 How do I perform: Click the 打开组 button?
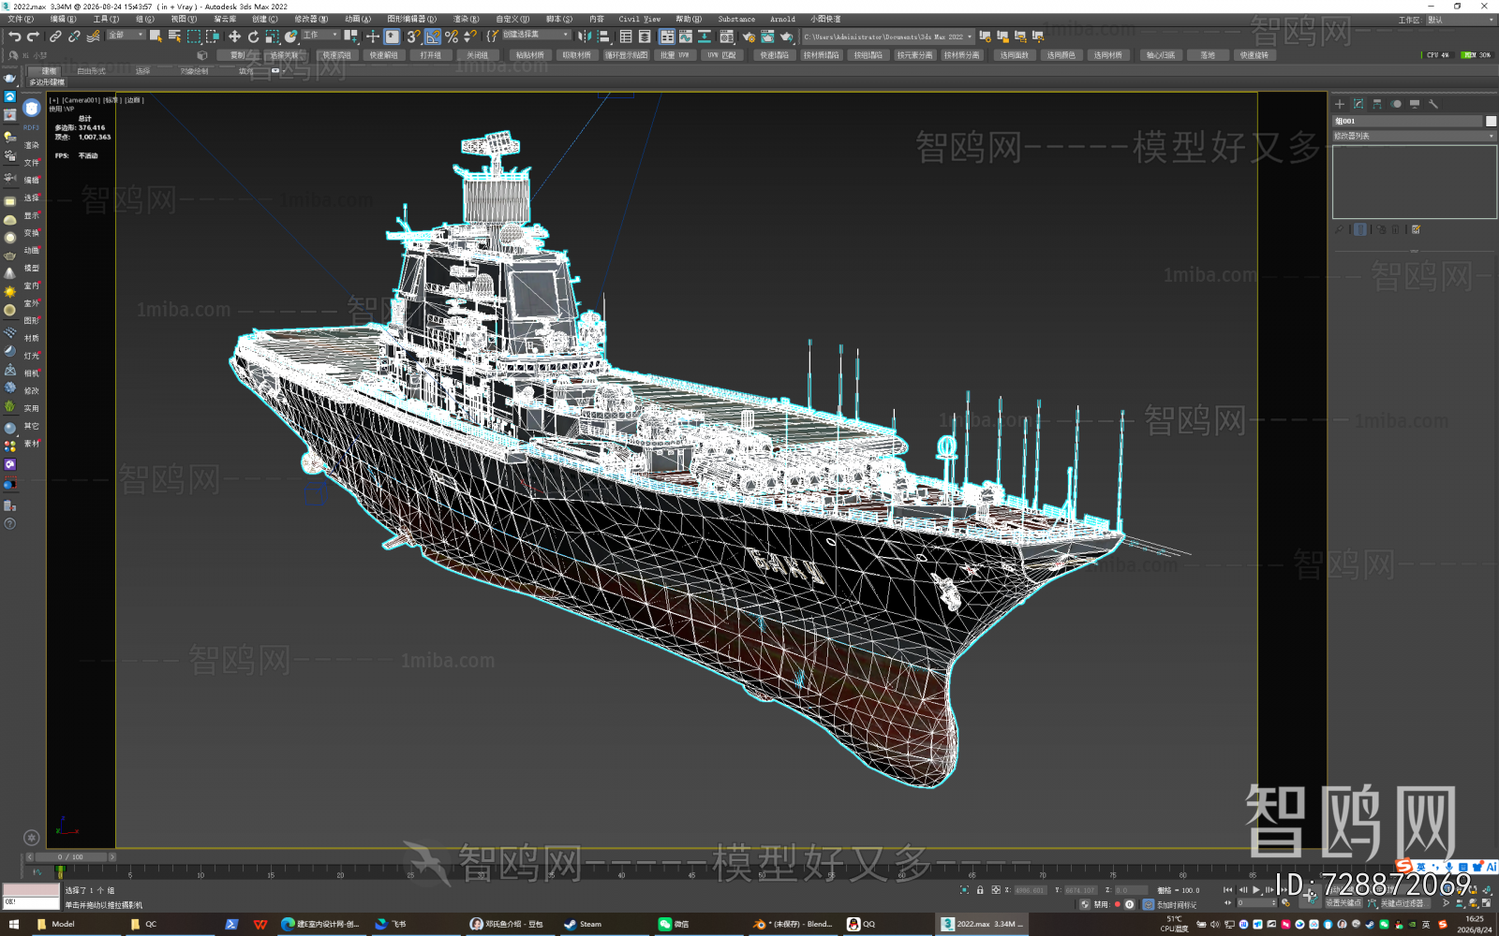point(430,55)
